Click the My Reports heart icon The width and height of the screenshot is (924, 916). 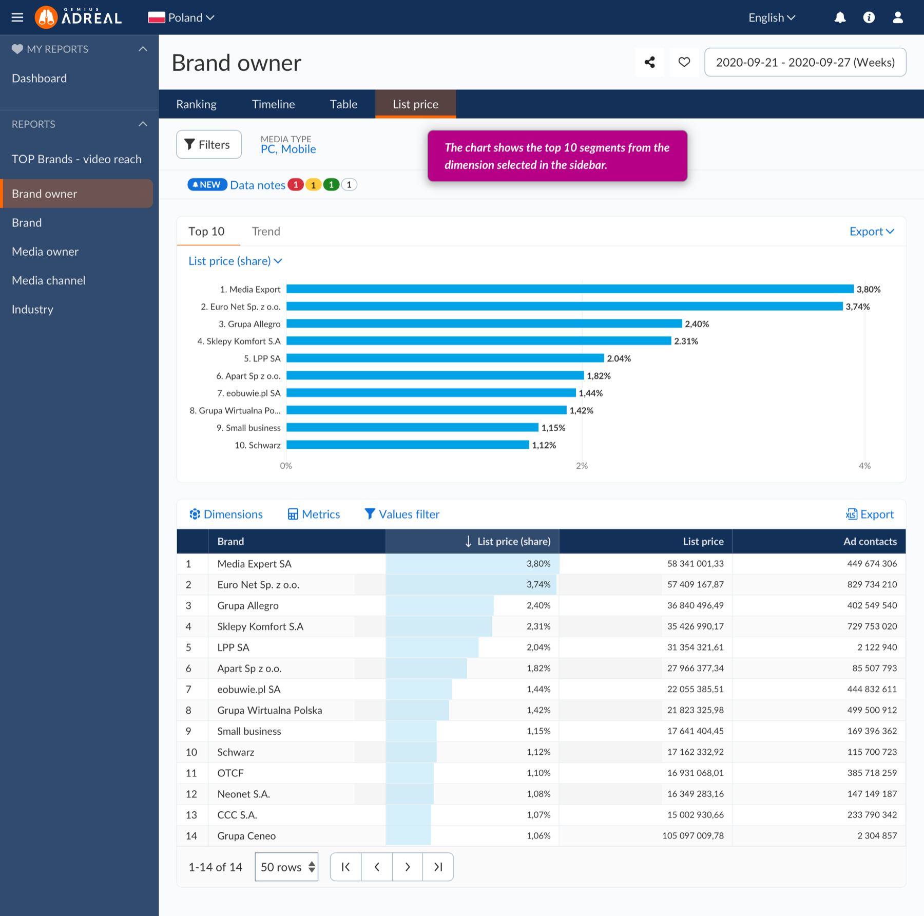[17, 49]
